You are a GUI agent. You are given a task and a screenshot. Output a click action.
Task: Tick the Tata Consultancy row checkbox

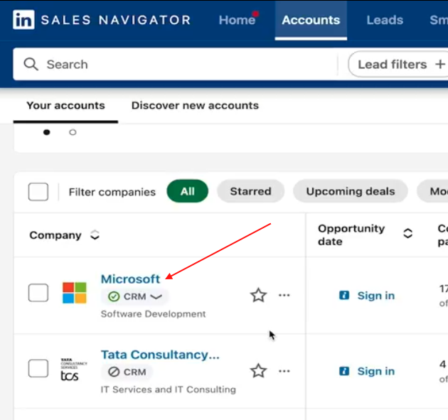(38, 369)
